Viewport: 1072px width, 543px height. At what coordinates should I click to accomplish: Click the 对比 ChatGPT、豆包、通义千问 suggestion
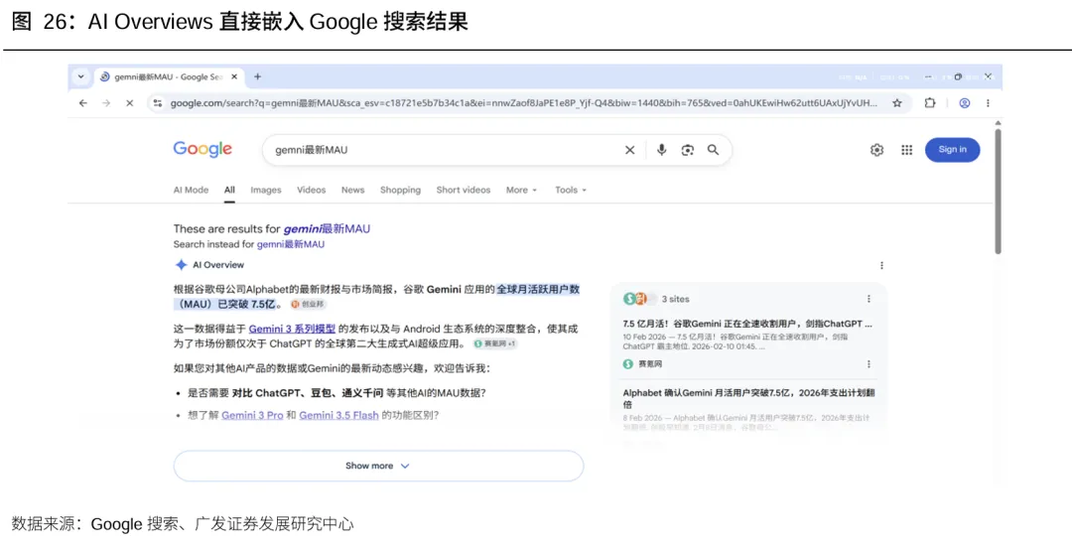pos(309,393)
